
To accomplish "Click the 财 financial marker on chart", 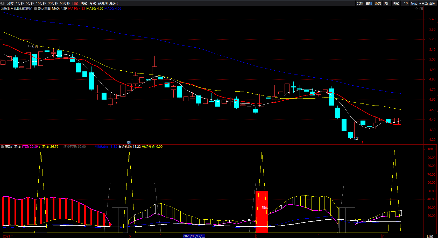I will (129, 143).
